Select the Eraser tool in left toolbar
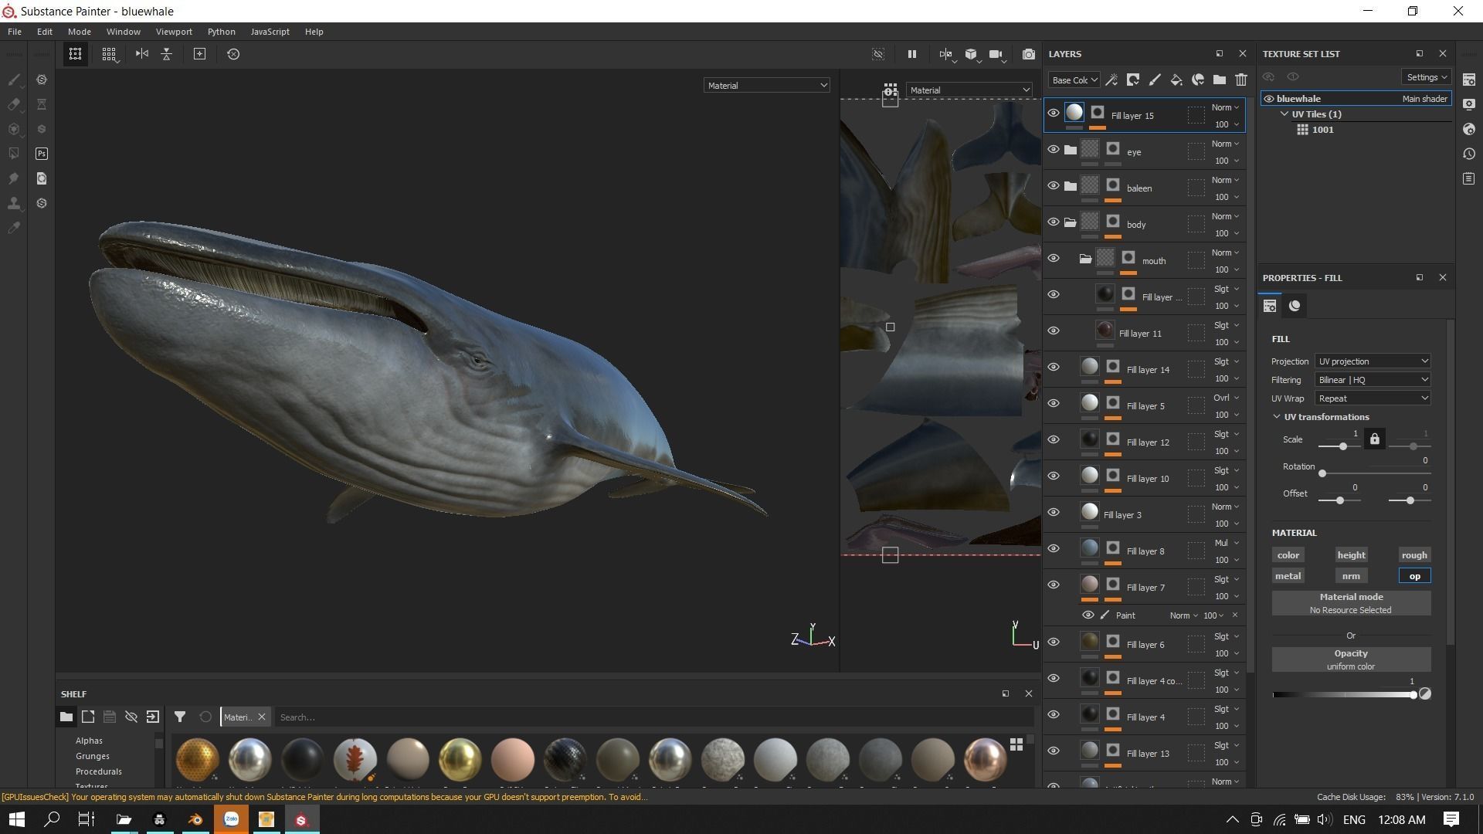Image resolution: width=1483 pixels, height=834 pixels. 14,104
